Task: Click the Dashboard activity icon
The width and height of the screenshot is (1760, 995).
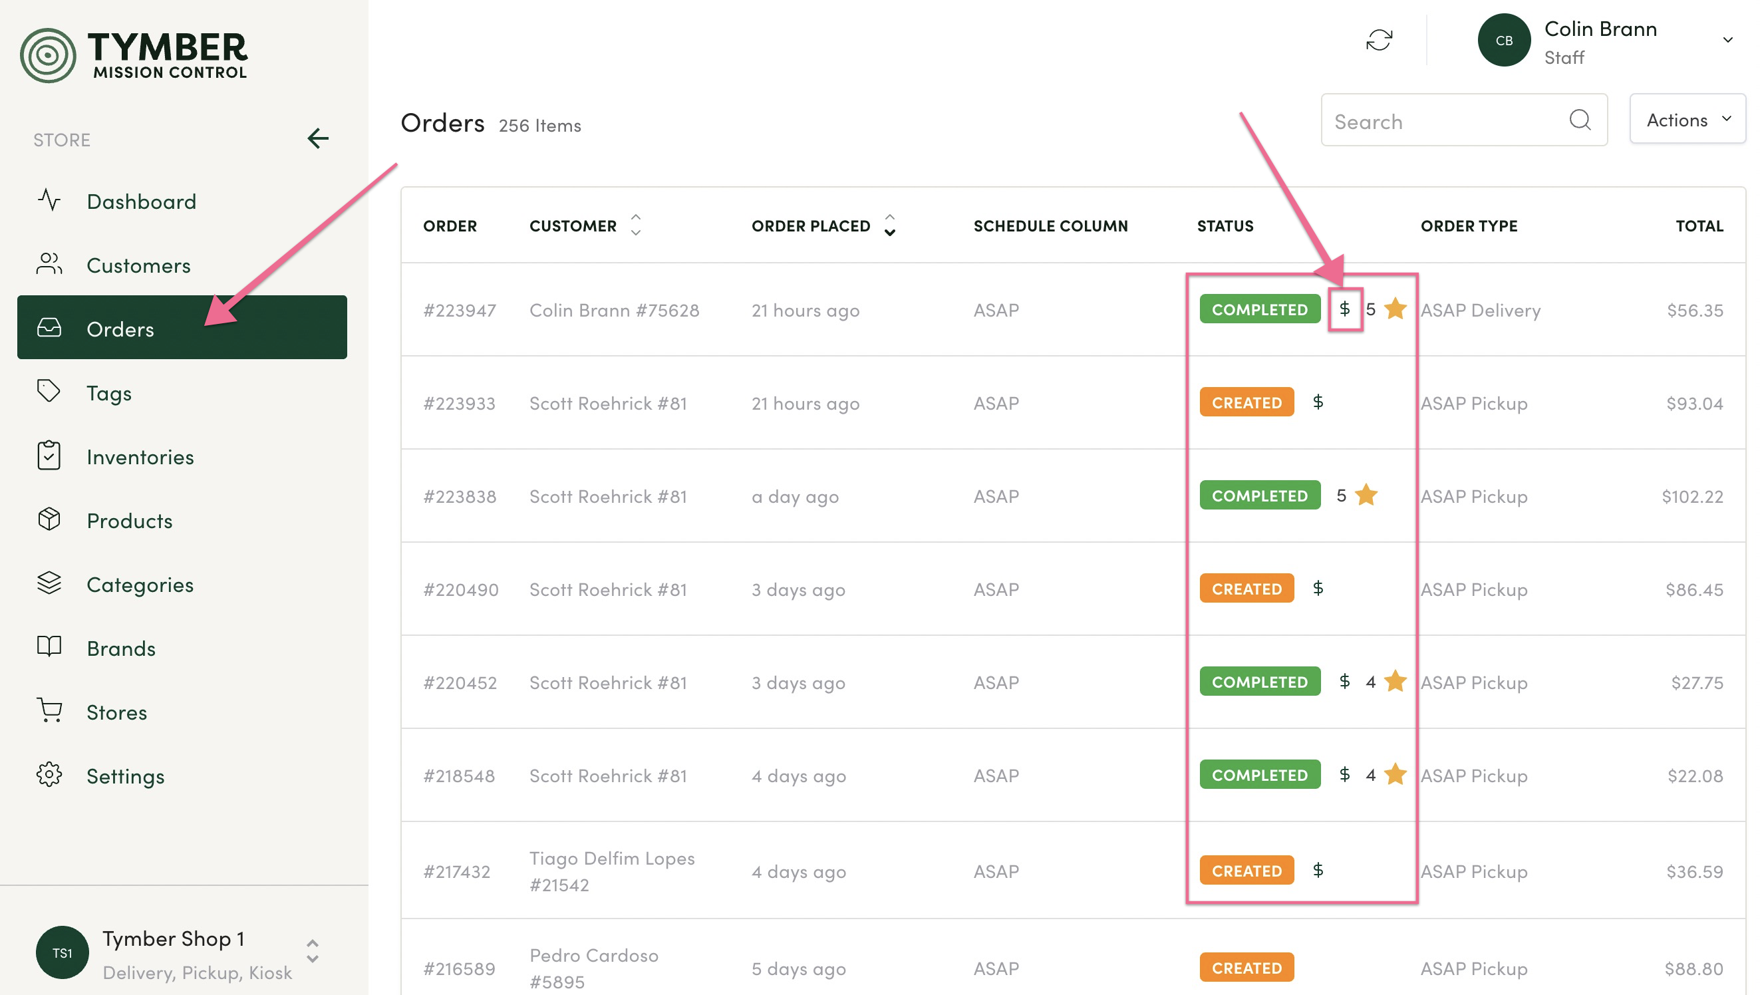Action: pyautogui.click(x=49, y=201)
